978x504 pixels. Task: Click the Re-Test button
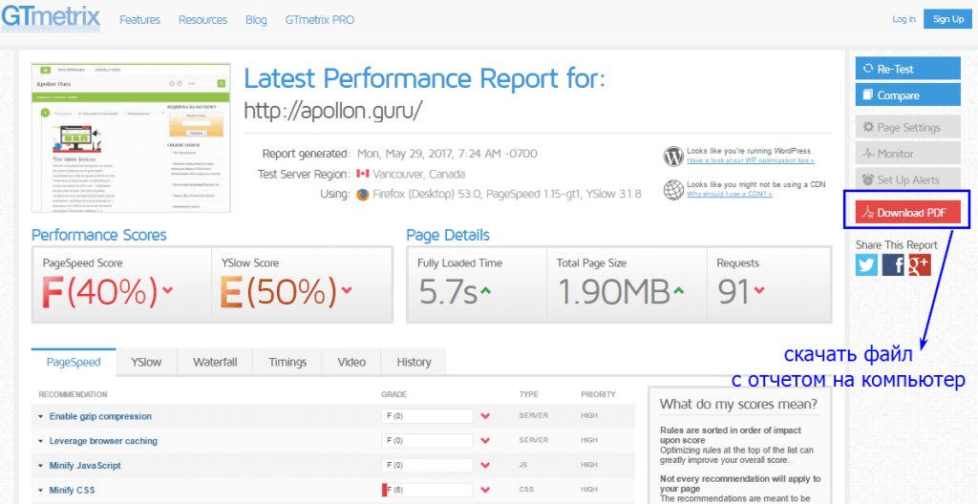(x=908, y=70)
